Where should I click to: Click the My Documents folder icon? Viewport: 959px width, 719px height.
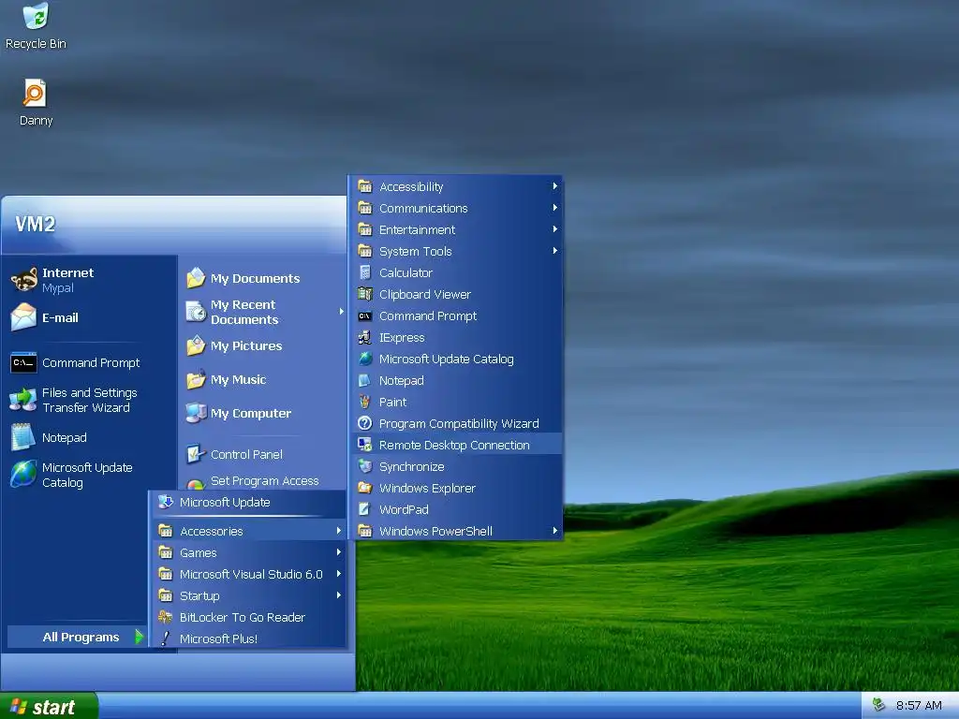click(x=196, y=278)
